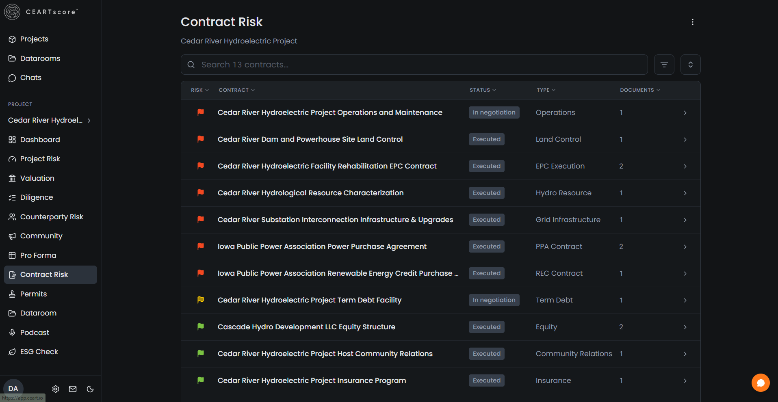Sort by the STATUS column header
The image size is (778, 402).
pyautogui.click(x=483, y=90)
